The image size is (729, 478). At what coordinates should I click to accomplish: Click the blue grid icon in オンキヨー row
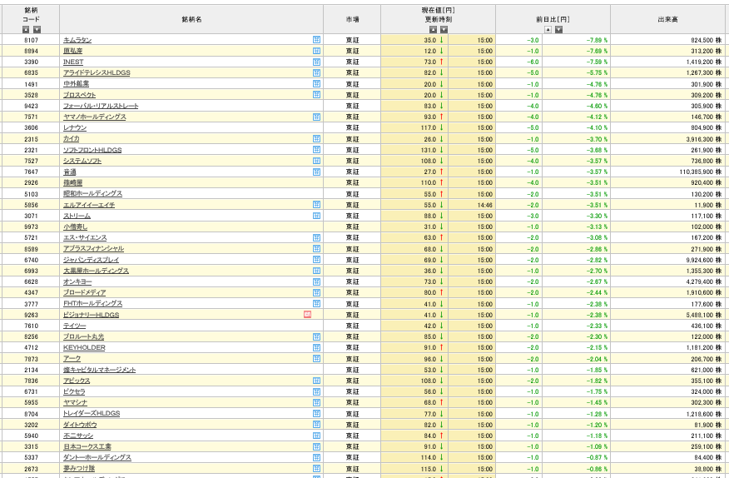(316, 281)
